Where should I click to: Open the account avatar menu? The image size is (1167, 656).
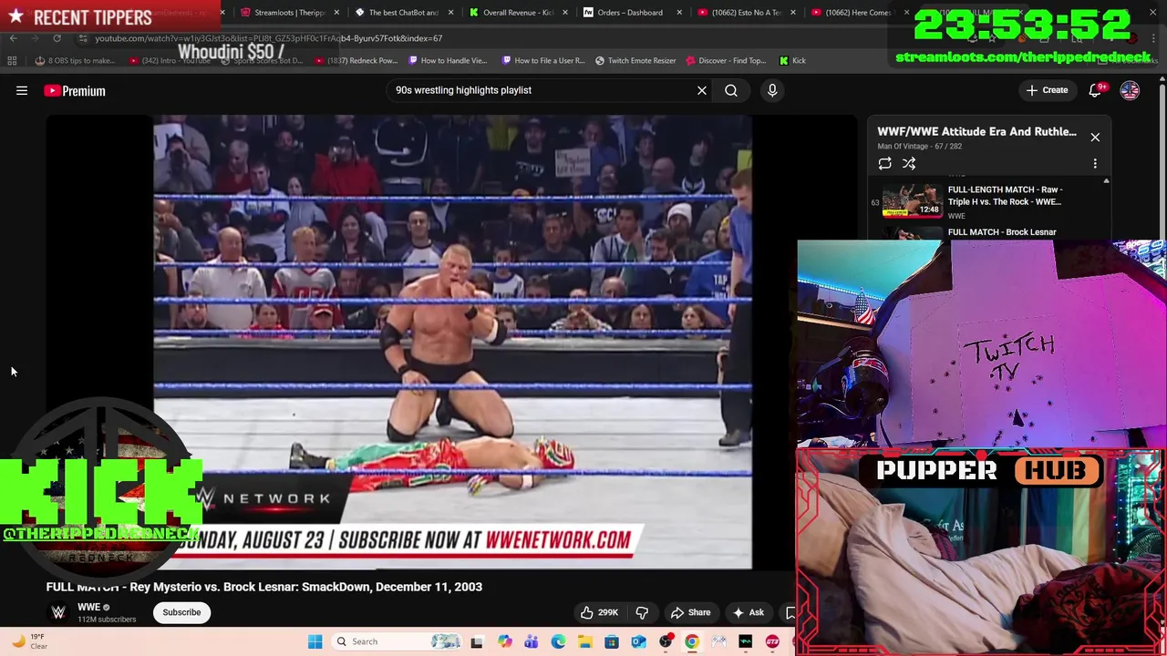pos(1130,90)
